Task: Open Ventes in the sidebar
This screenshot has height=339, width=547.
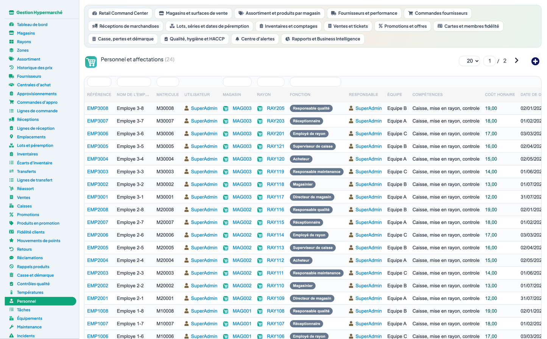Action: (x=23, y=198)
